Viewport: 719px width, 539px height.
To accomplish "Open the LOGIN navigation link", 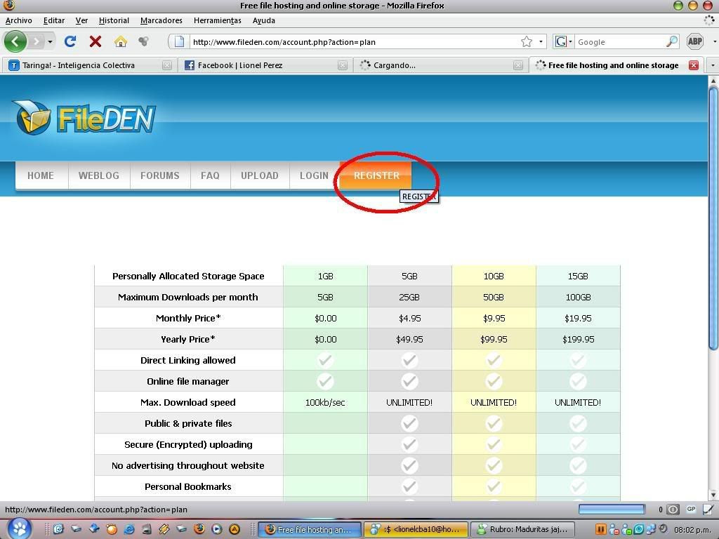I will [x=314, y=175].
